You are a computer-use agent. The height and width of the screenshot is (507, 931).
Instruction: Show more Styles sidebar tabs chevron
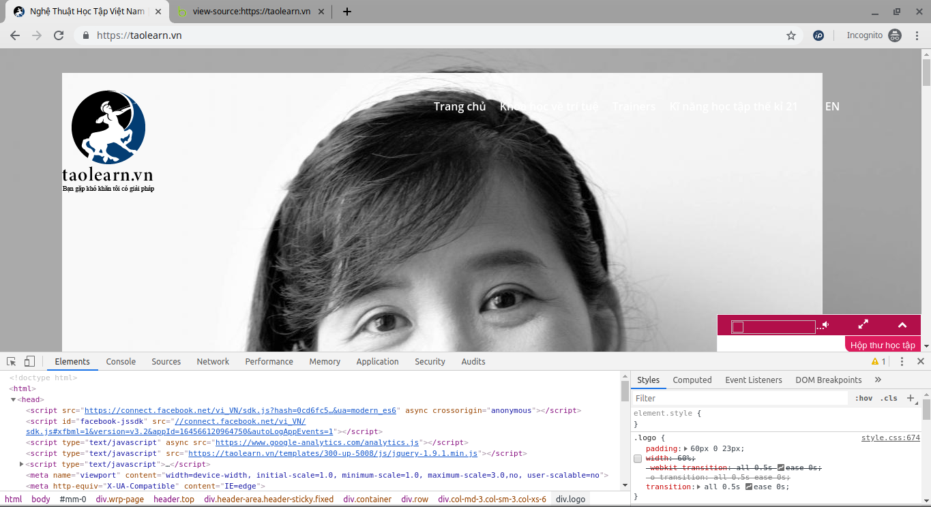click(878, 380)
